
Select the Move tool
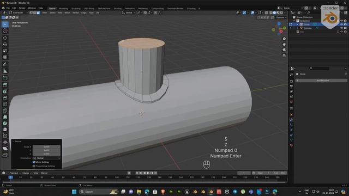(5, 38)
